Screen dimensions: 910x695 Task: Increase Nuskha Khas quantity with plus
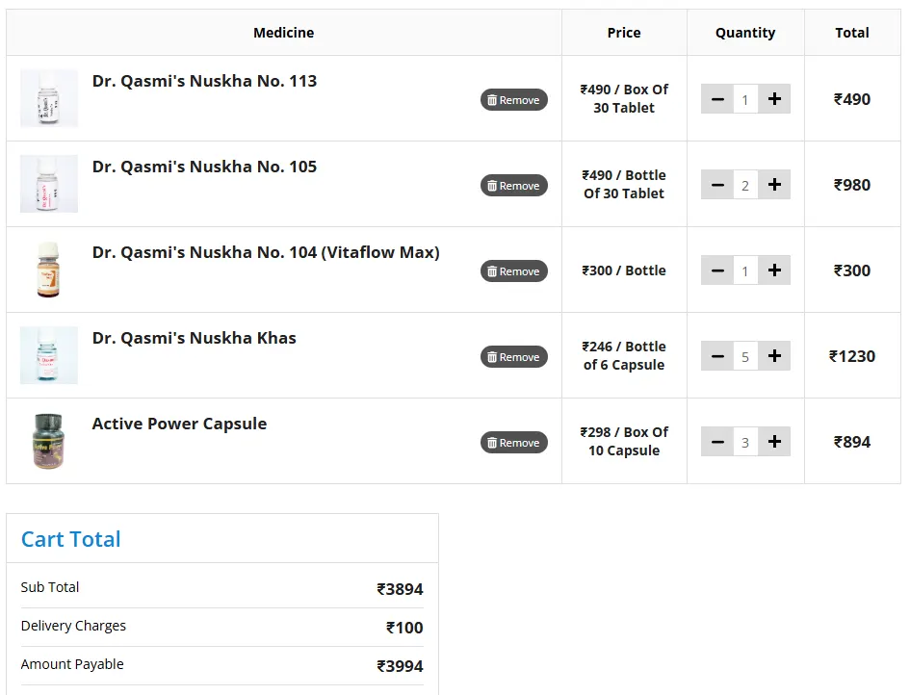coord(774,356)
